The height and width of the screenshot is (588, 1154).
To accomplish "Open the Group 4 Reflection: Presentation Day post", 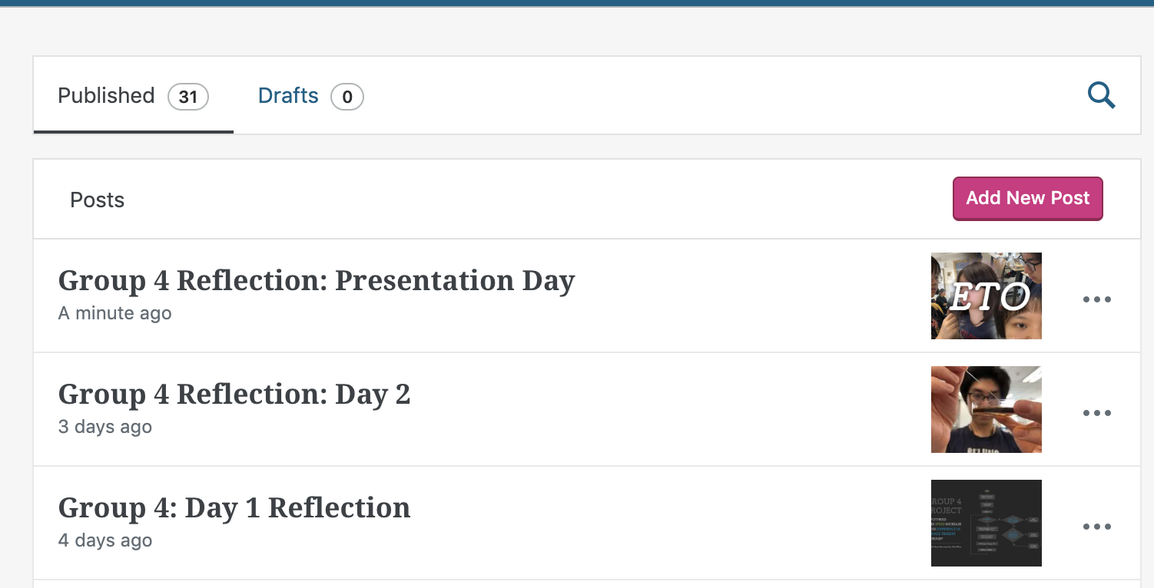I will 317,281.
